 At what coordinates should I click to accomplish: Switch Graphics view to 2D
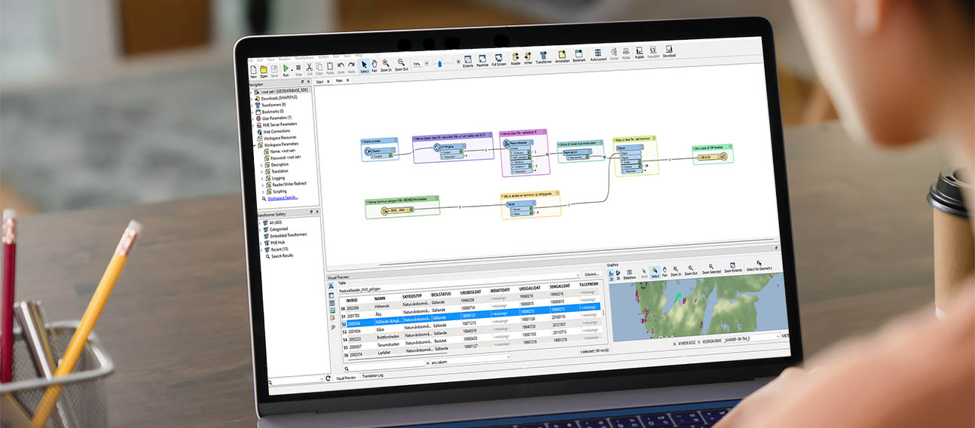pos(611,274)
